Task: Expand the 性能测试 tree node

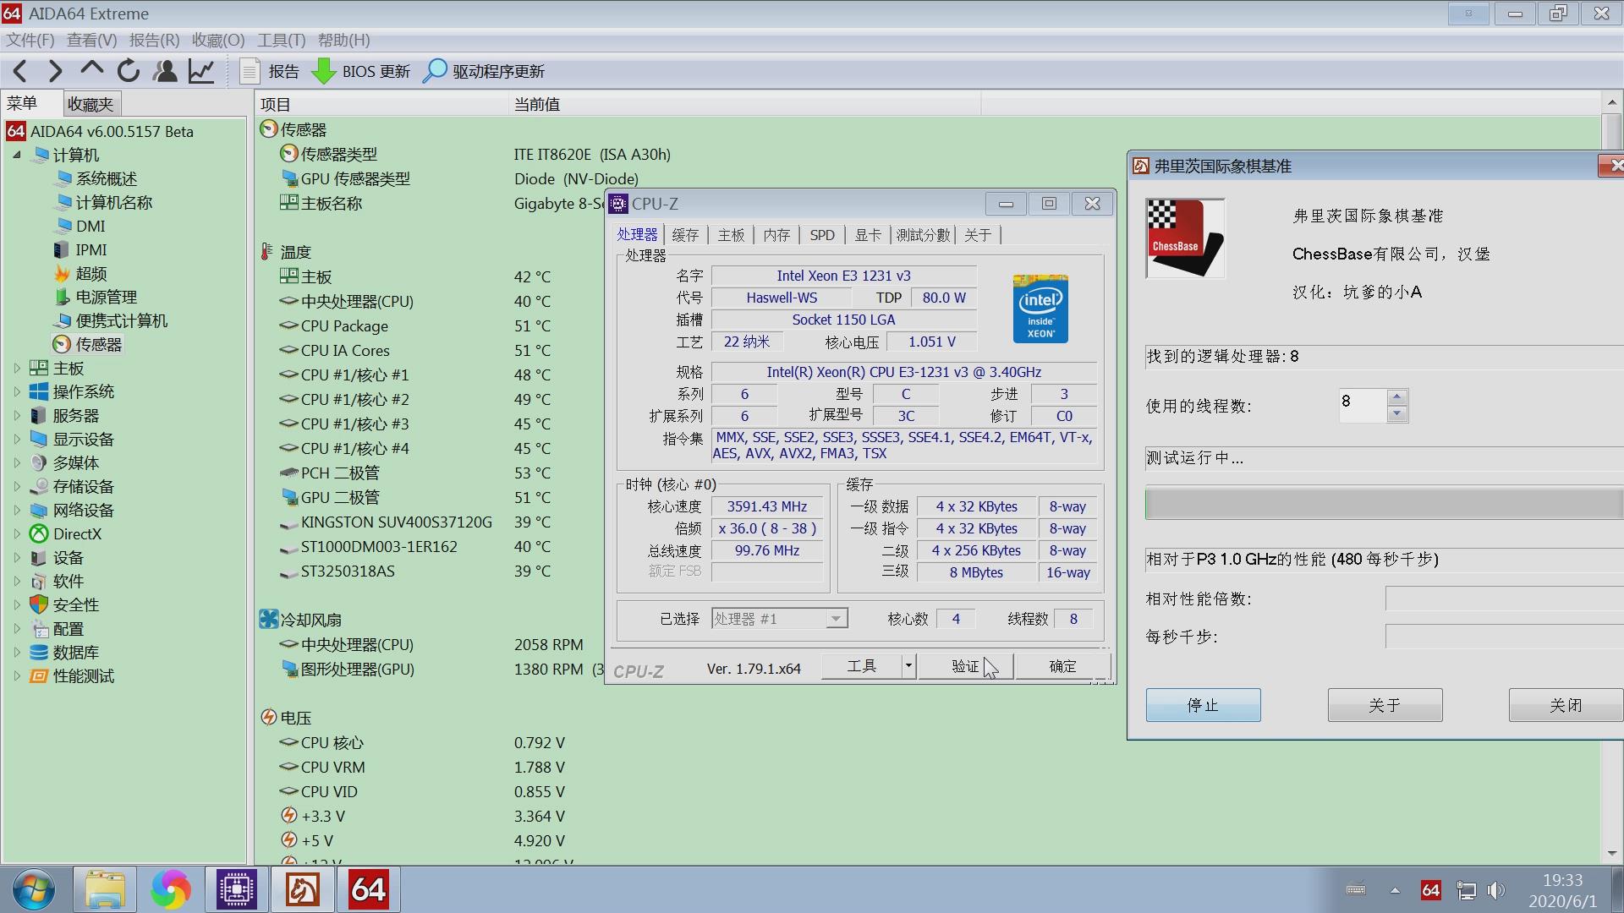Action: coord(17,676)
